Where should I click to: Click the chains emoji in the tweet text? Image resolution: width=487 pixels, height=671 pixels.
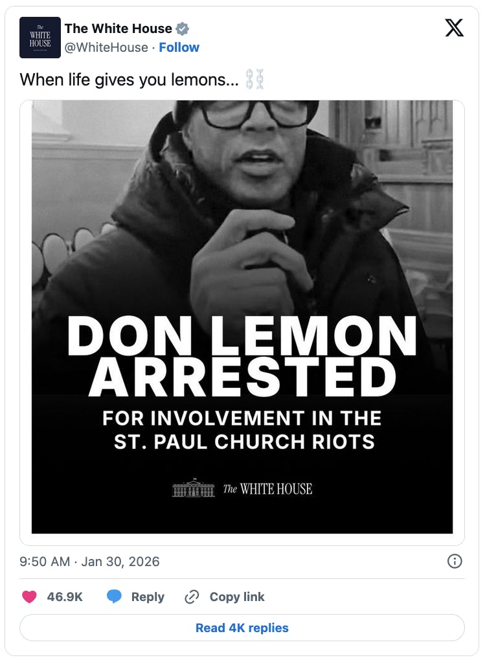252,78
